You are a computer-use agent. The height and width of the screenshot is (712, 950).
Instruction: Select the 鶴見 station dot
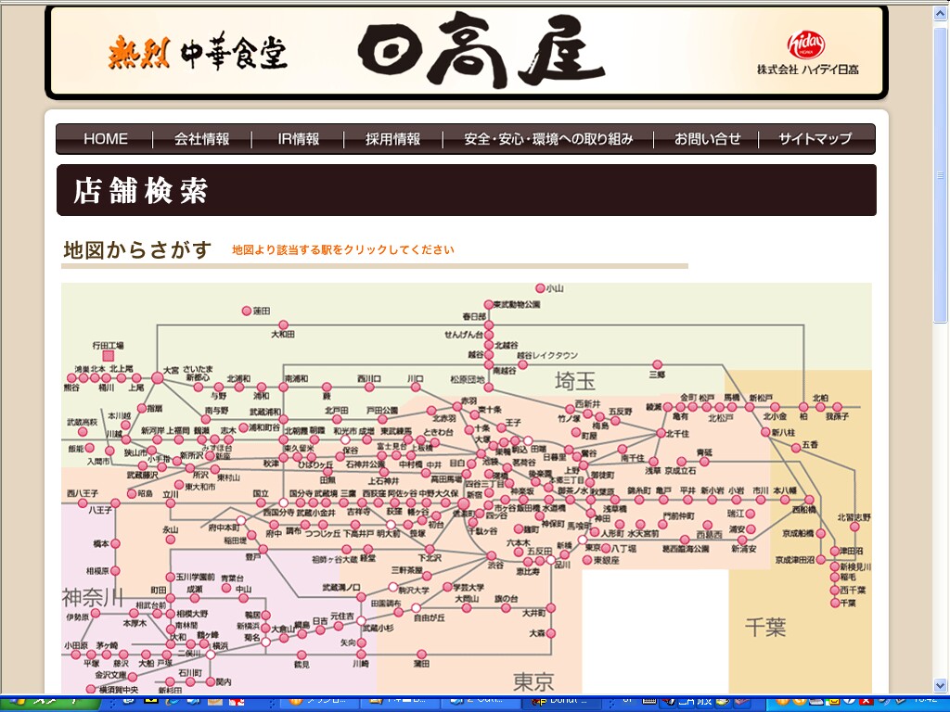click(x=302, y=655)
